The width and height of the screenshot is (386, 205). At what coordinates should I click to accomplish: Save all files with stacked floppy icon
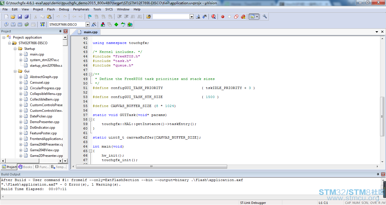point(27,17)
